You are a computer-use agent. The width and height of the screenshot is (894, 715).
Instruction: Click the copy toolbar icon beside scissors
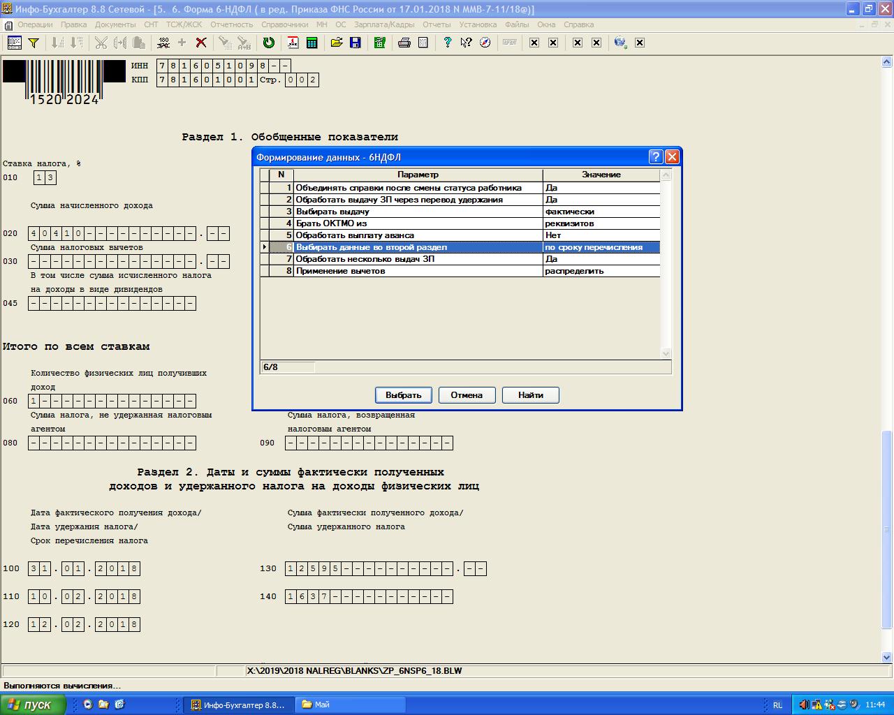tap(120, 43)
